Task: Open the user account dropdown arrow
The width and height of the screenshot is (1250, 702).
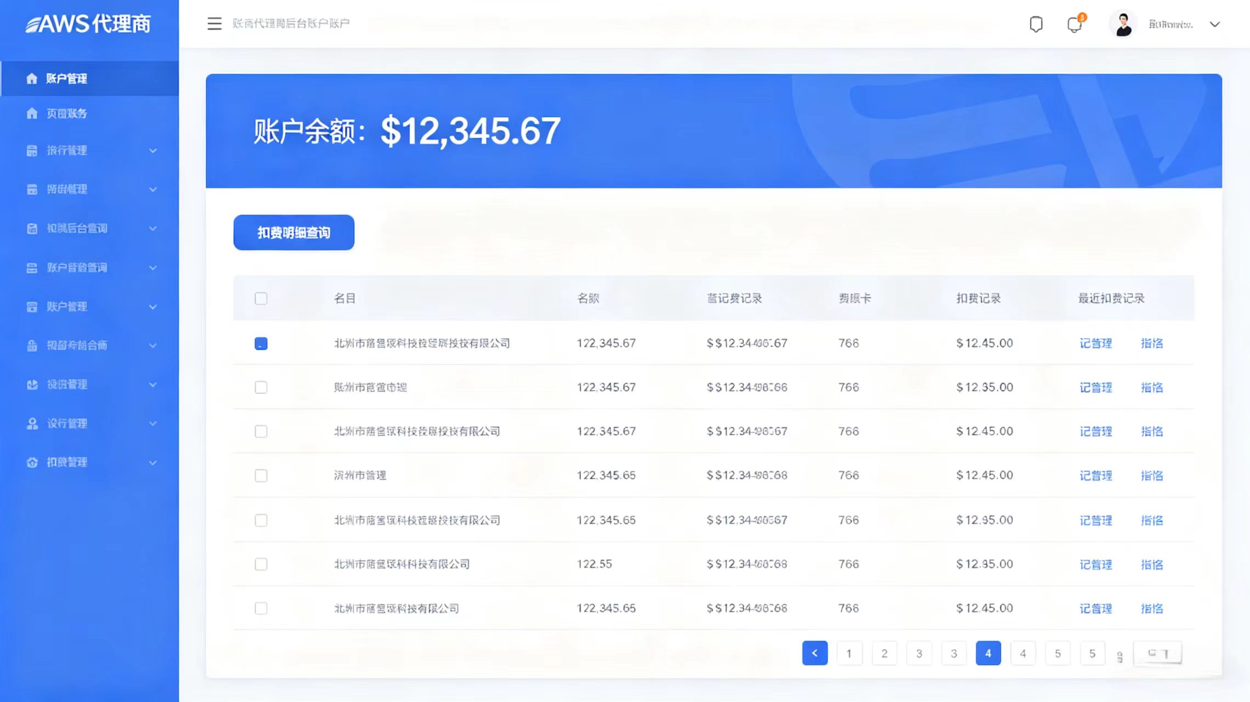Action: 1215,24
